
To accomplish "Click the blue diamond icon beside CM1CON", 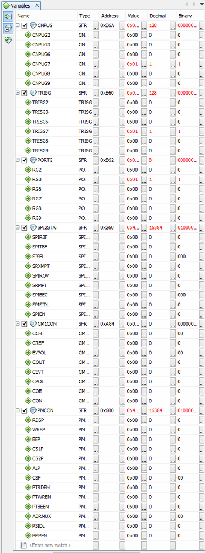I will point(33,323).
